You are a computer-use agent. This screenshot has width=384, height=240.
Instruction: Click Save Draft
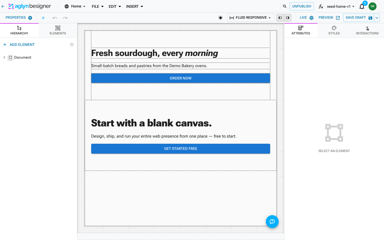(x=359, y=18)
